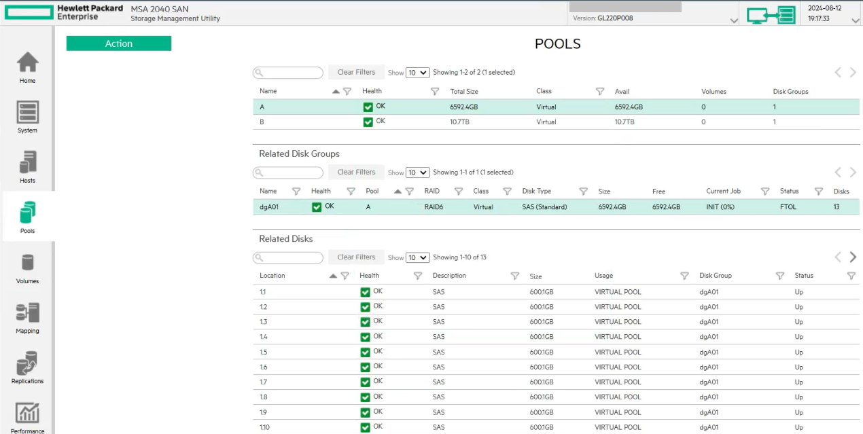Open the Volumes section
Image resolution: width=863 pixels, height=434 pixels.
click(27, 268)
